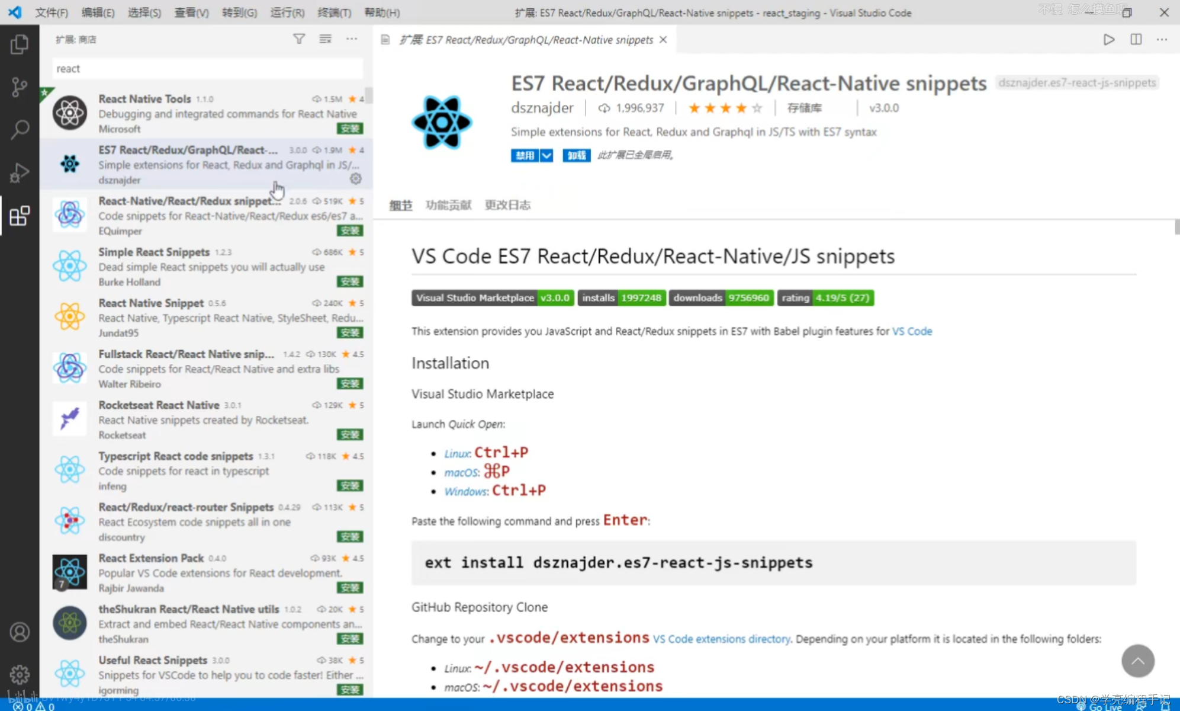Open editor more actions ellipsis
This screenshot has height=711, width=1180.
point(1162,40)
